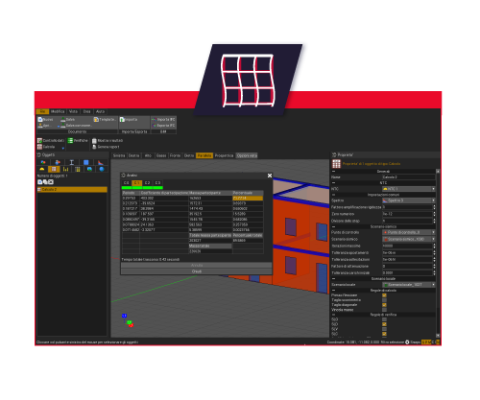This screenshot has height=400, width=480.
Task: Click the properties panel vertical scrollbar
Action: click(x=438, y=252)
